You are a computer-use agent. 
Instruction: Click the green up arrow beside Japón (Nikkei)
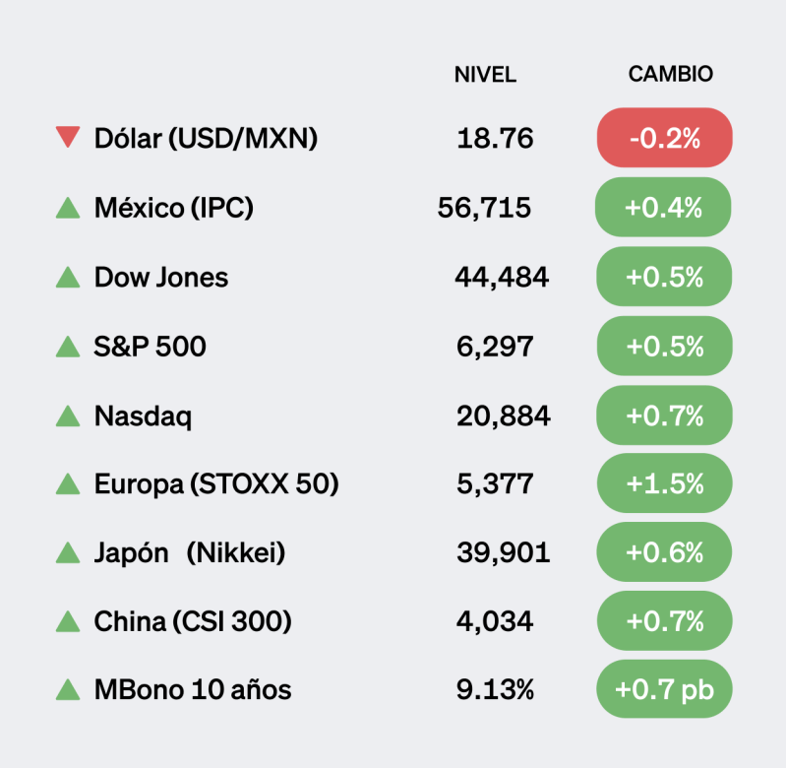68,553
